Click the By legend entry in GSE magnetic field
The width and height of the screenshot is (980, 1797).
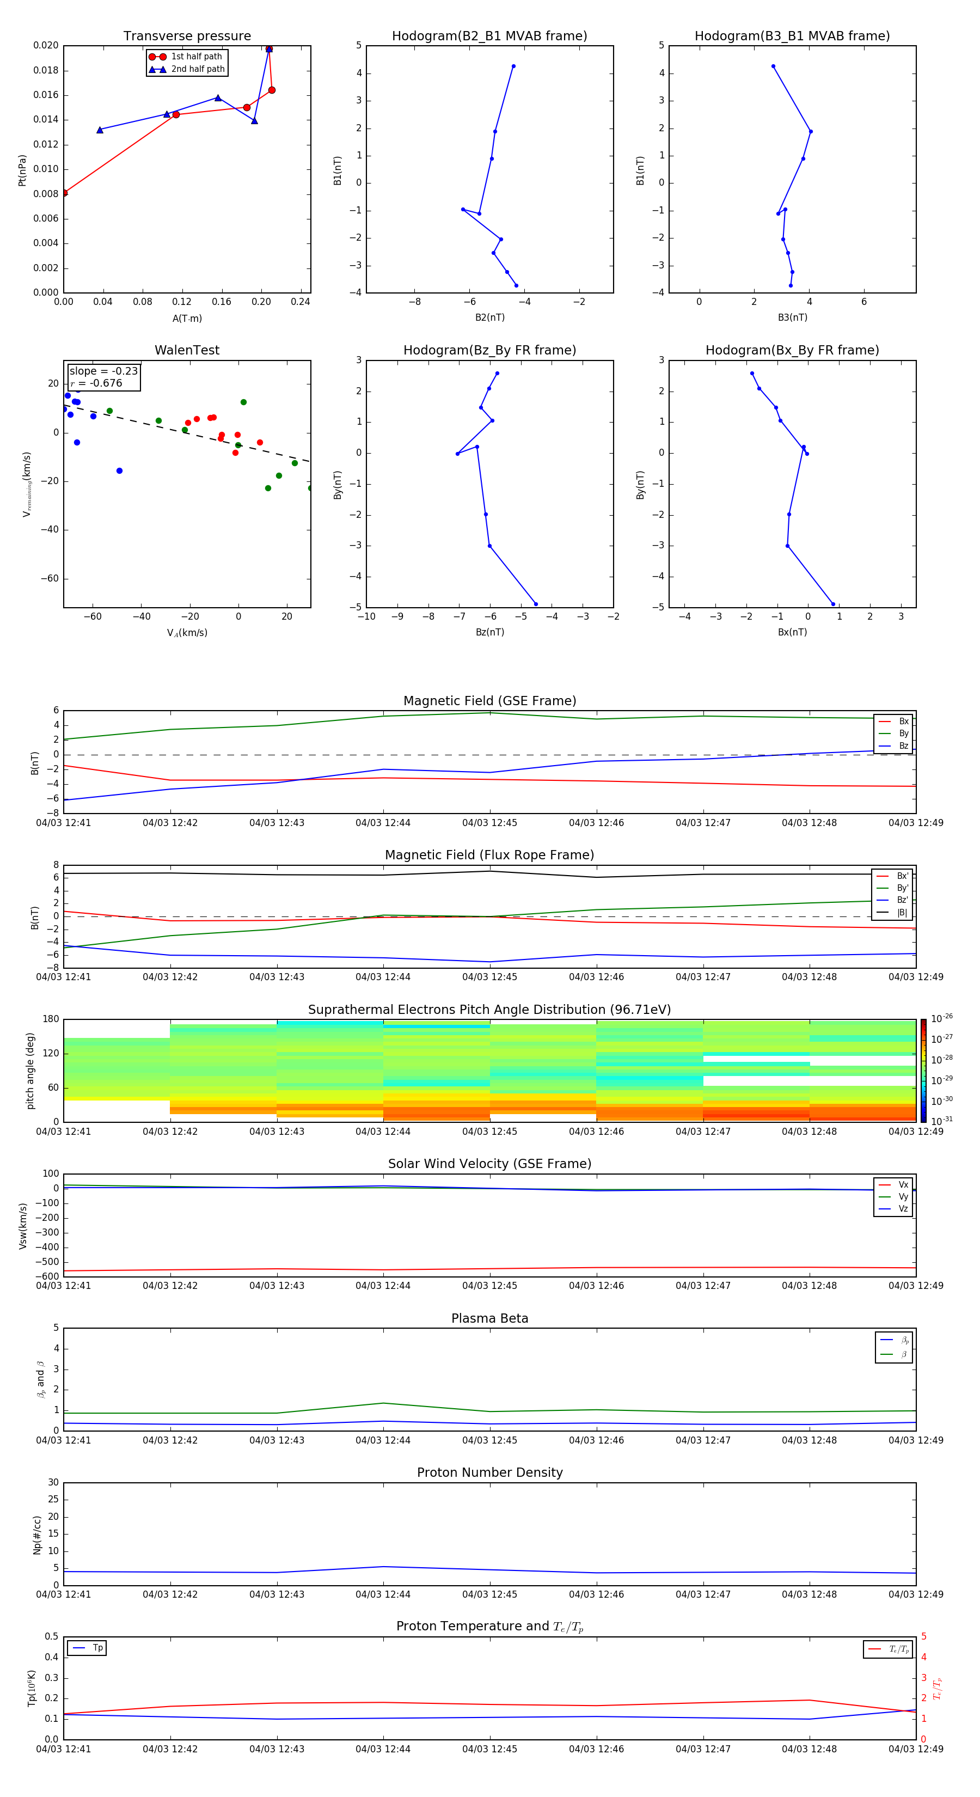tap(893, 734)
